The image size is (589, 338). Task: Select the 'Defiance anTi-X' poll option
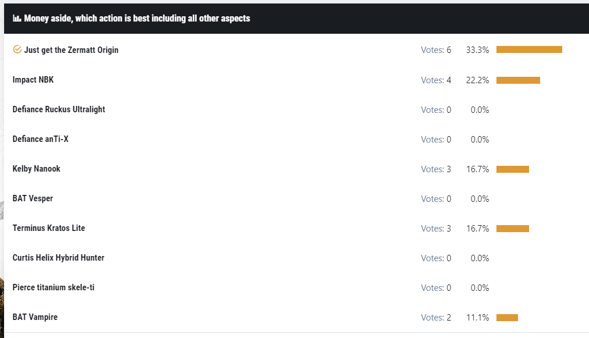pos(41,139)
